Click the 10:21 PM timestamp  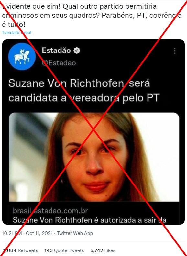click(12, 233)
